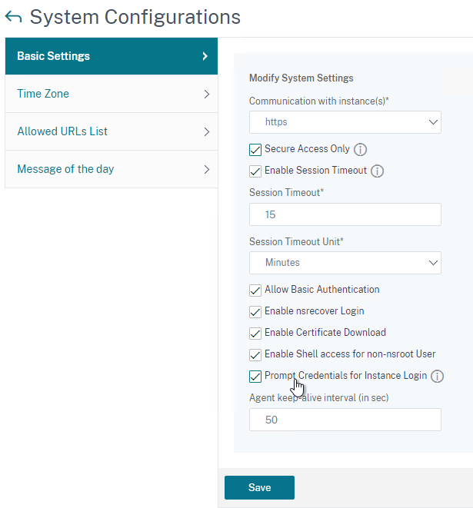473x508 pixels.
Task: Click chevron arrow on Allowed URLs List row
Action: pos(207,131)
